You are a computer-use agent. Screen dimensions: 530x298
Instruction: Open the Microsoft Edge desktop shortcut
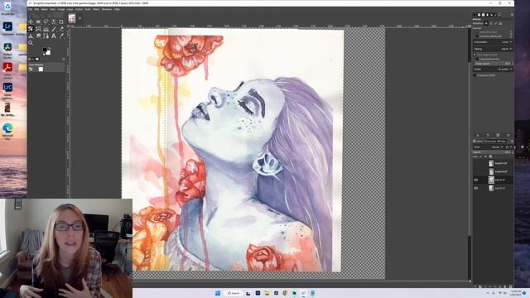[x=7, y=130]
